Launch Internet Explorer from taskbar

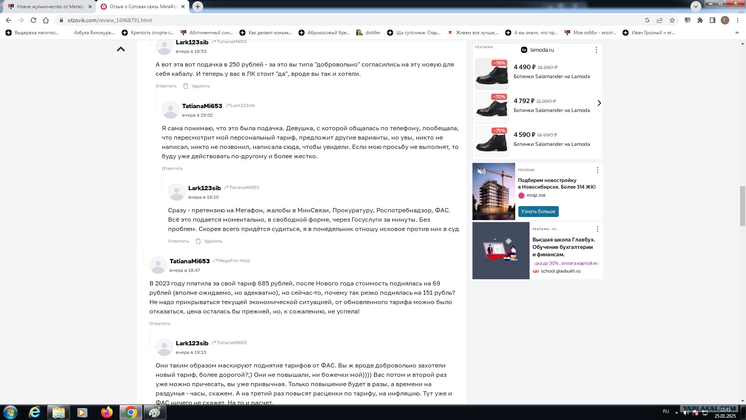click(x=35, y=412)
